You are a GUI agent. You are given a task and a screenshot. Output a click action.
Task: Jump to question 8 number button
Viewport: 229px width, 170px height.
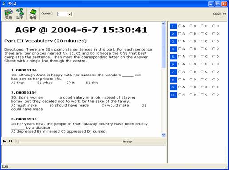(173, 80)
